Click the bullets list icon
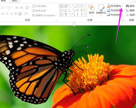The height and width of the screenshot is (108, 136). (x=3, y=8)
